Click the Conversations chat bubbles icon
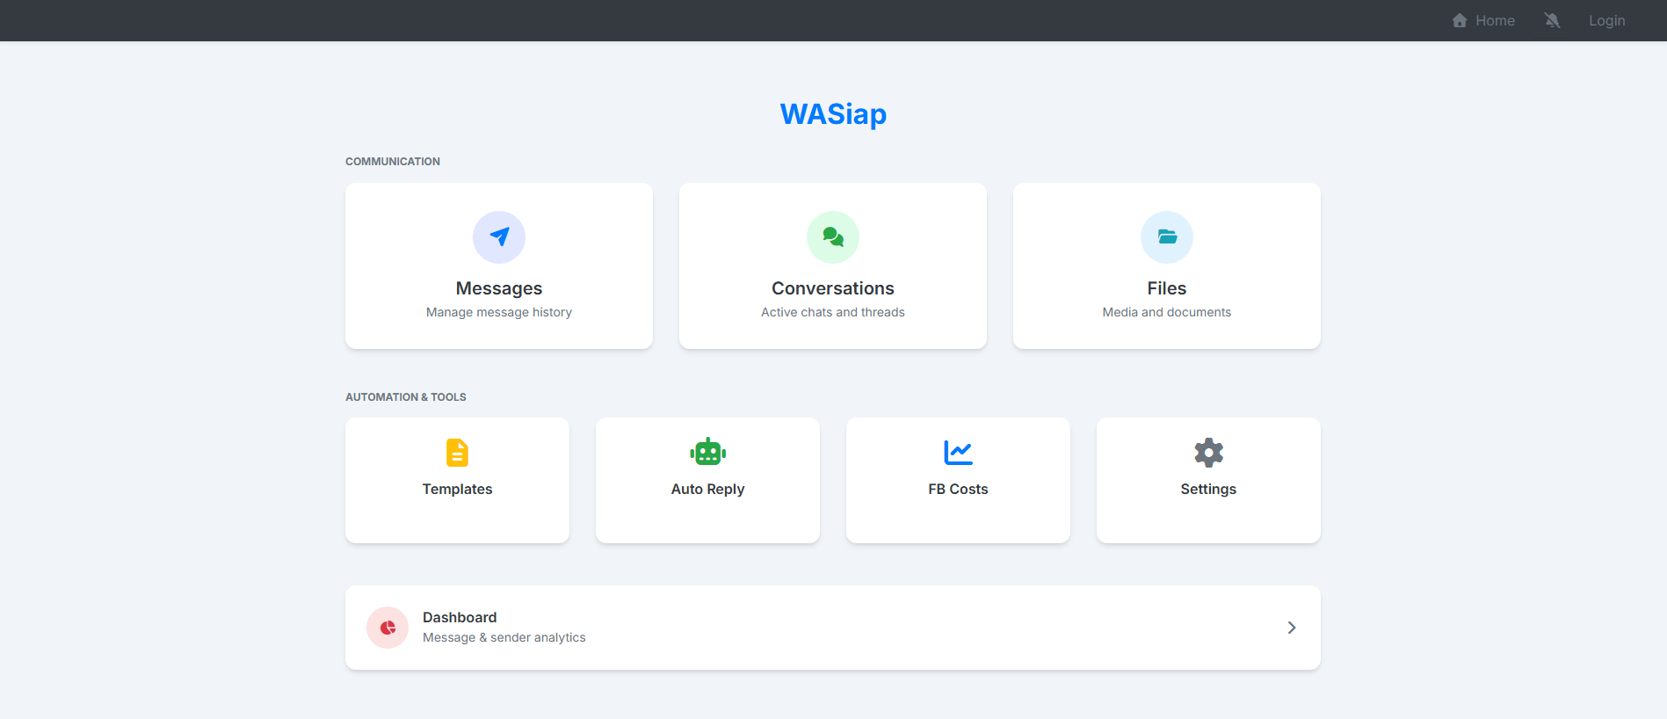The height and width of the screenshot is (719, 1667). [x=833, y=237]
